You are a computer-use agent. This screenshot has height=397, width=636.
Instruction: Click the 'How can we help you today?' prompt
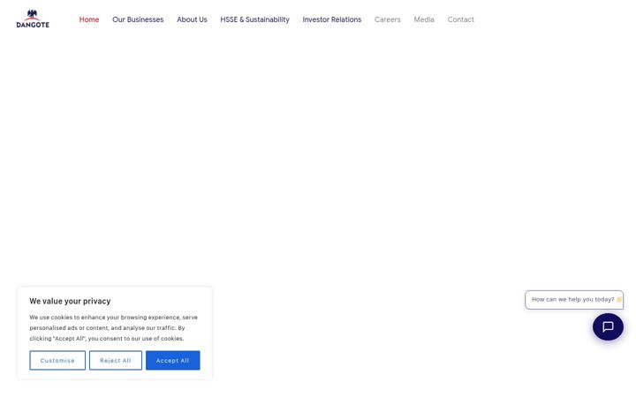[x=574, y=300]
